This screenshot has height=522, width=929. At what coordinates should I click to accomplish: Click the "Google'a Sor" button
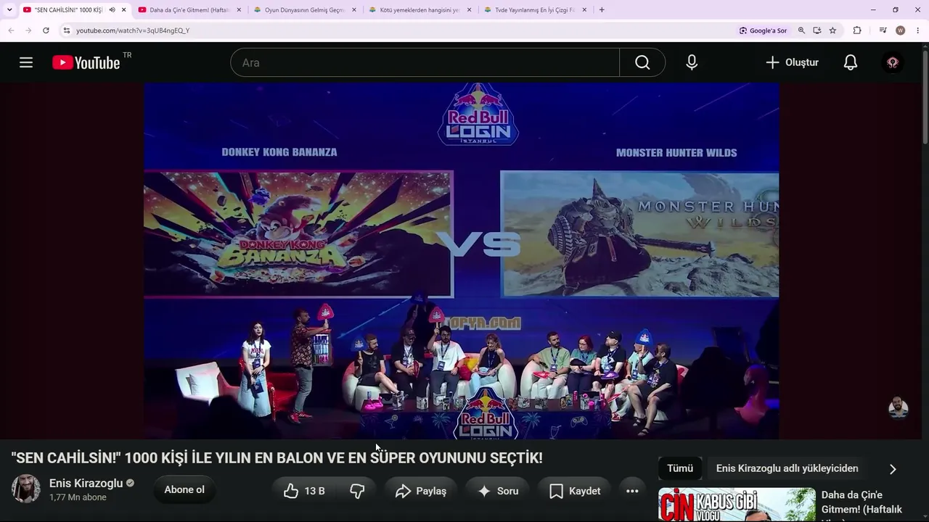(x=763, y=30)
